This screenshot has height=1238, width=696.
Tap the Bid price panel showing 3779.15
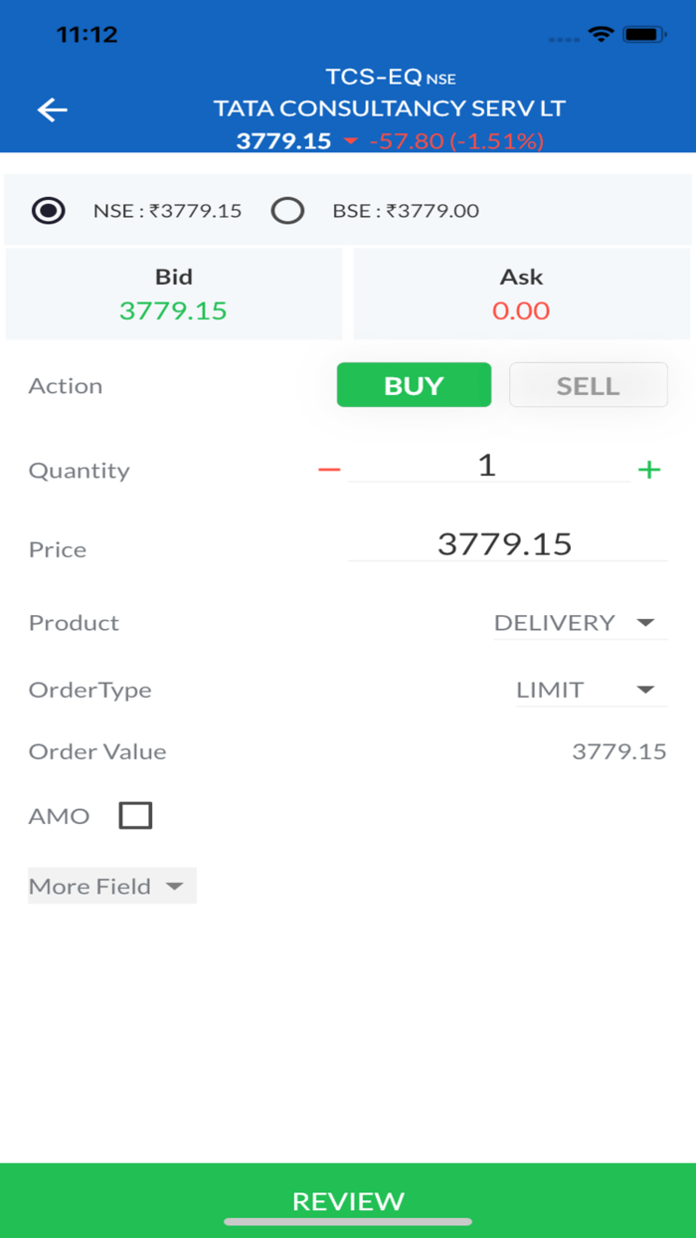click(174, 294)
